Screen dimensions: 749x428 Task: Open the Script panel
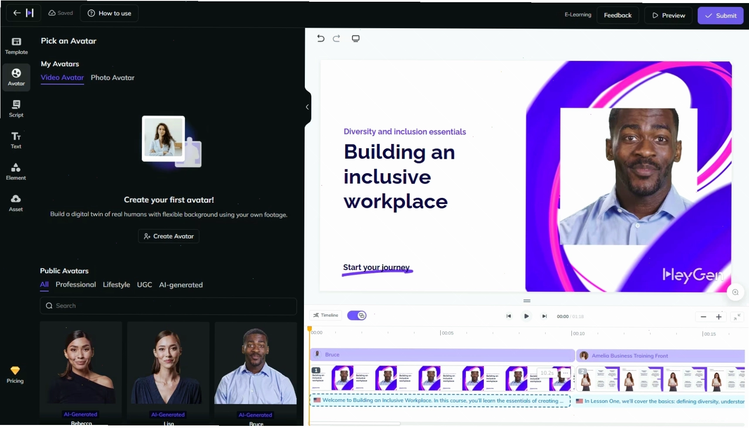[16, 109]
